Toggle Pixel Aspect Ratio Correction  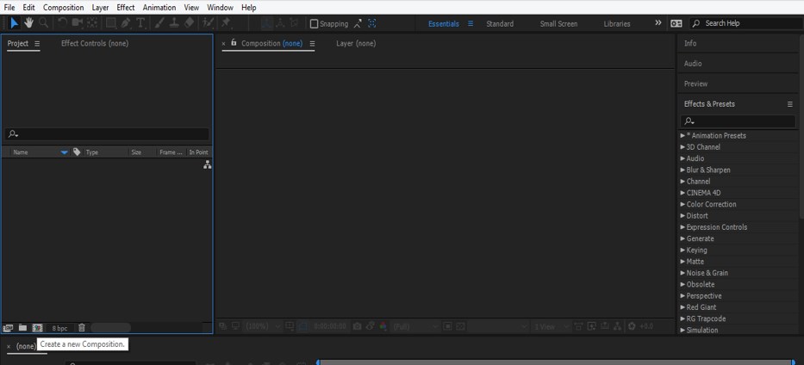(579, 326)
